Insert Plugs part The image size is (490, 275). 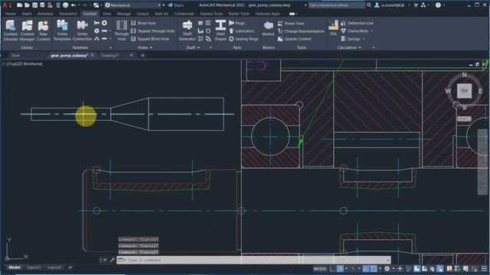tap(237, 23)
